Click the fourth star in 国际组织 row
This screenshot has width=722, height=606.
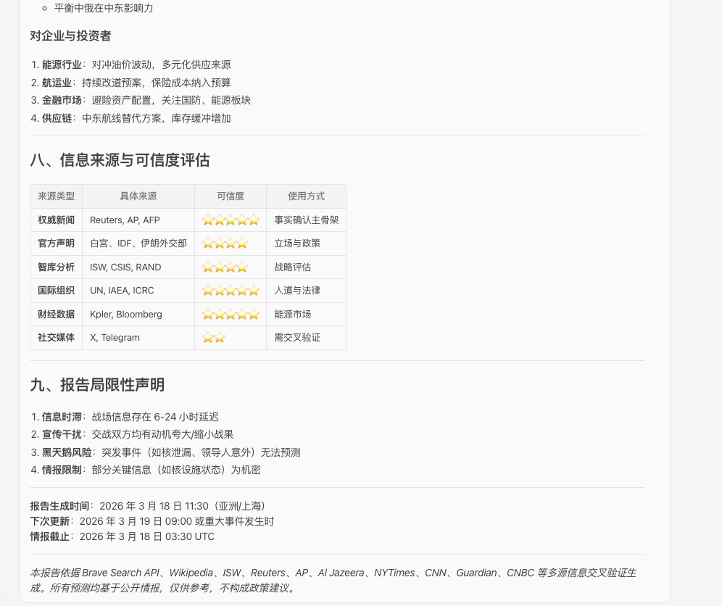(241, 290)
